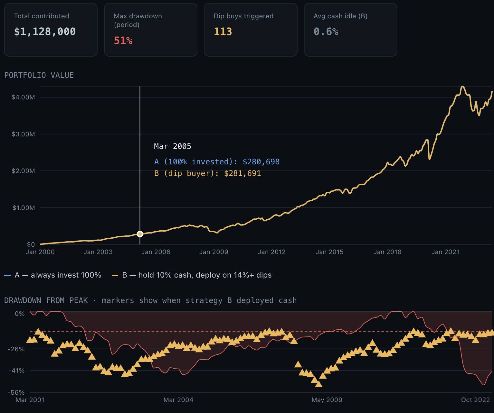Click the Avg cash idle 0.6% value
Viewport: 494px width, 413px height.
[326, 32]
